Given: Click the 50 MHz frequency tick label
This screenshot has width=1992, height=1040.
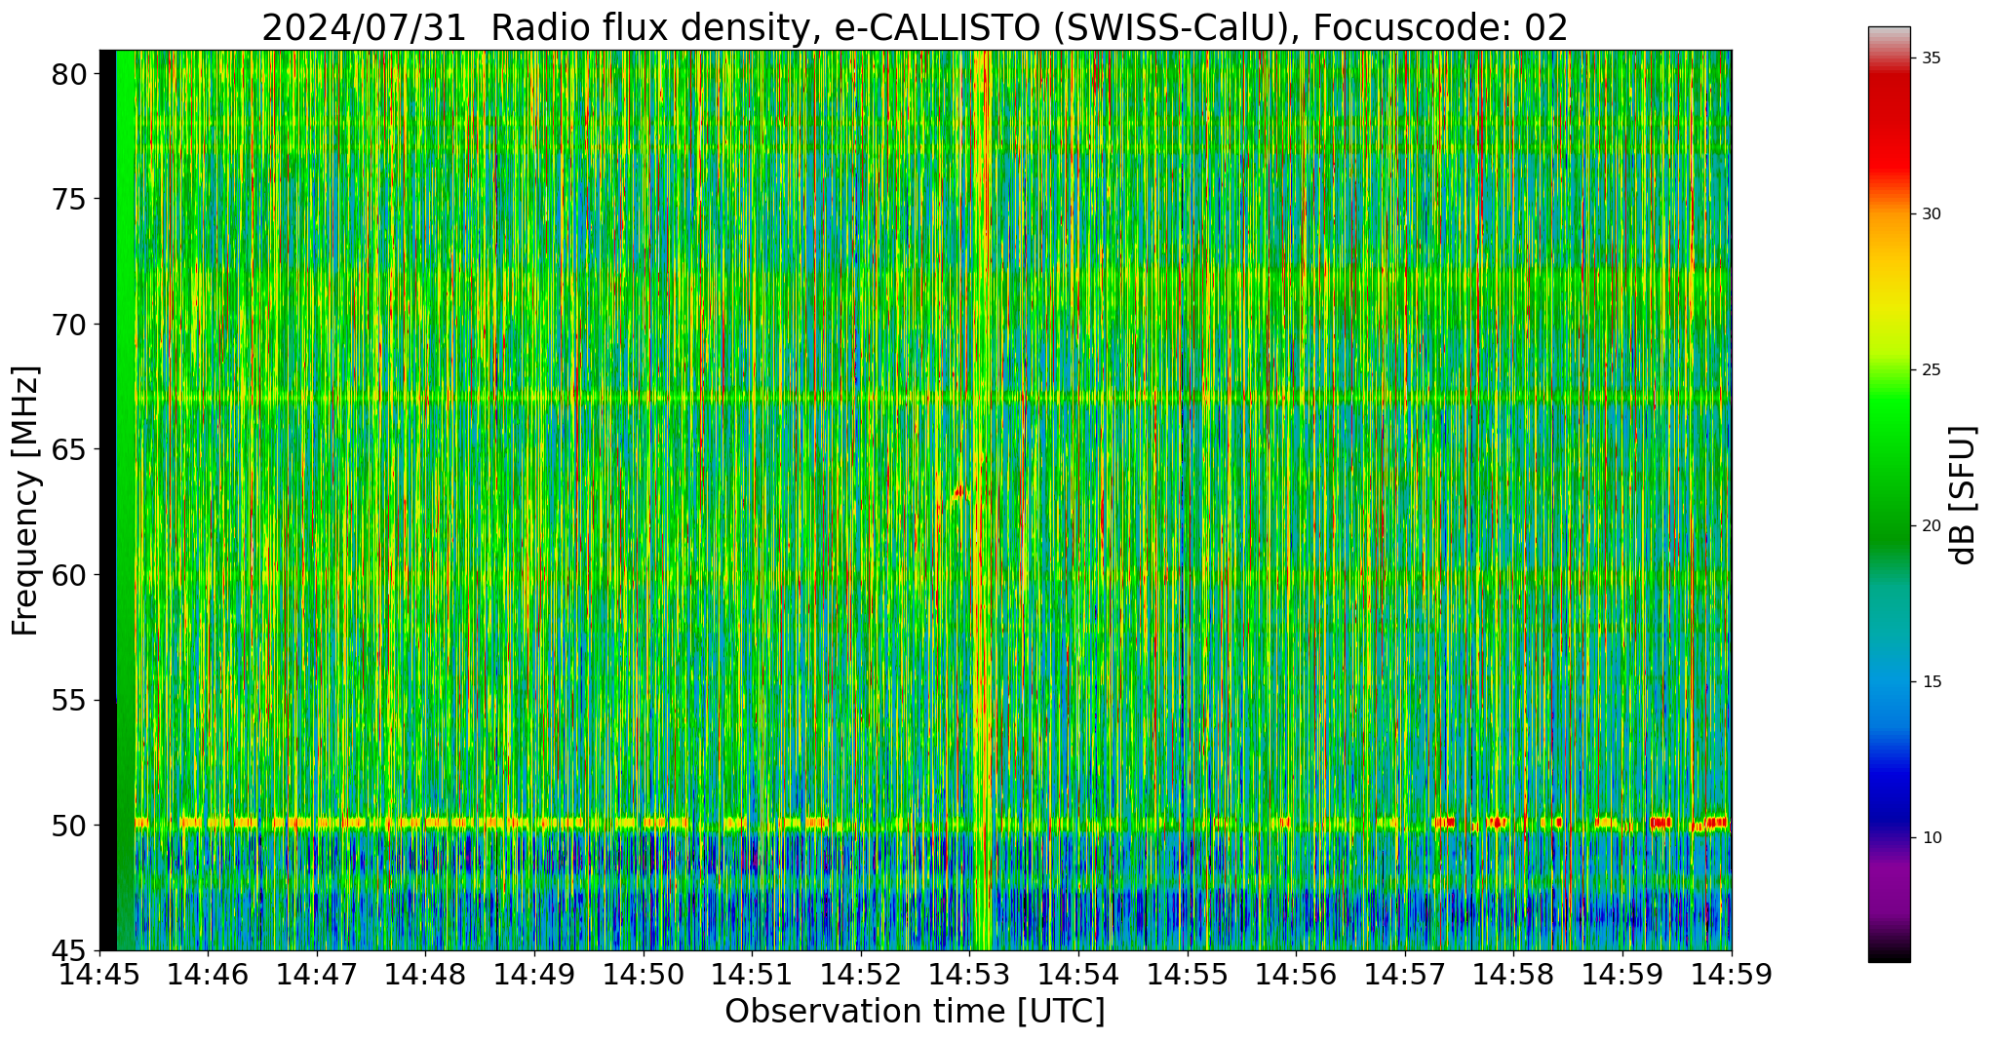Looking at the screenshot, I should (x=69, y=826).
